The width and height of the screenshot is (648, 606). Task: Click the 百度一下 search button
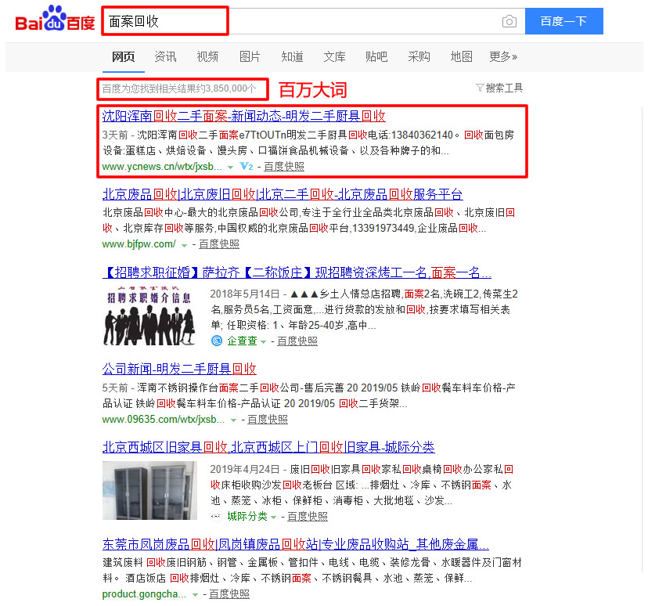coord(563,21)
